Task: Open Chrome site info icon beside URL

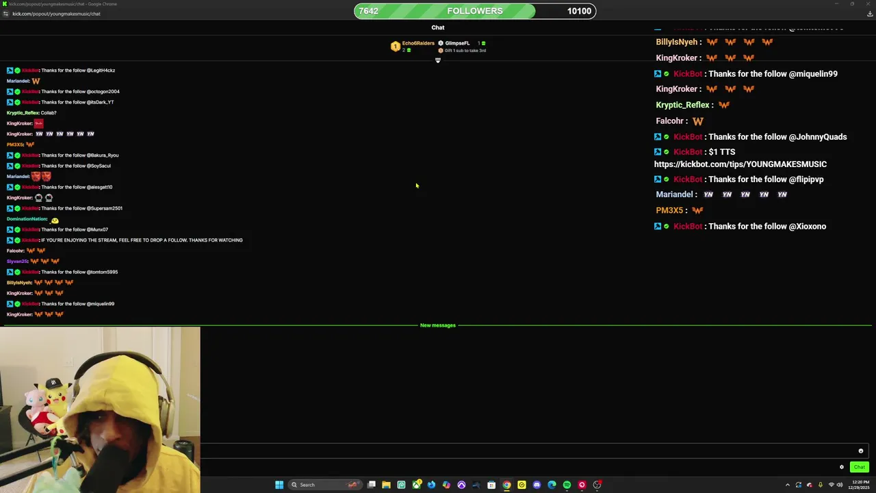Action: 6,14
